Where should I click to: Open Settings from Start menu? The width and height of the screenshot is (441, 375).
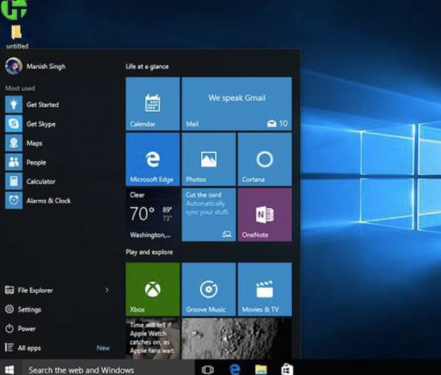pos(29,309)
